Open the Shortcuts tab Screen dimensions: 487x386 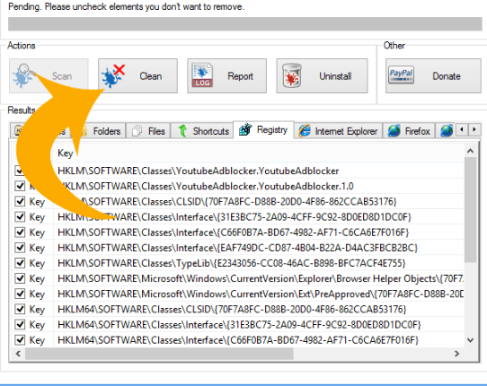point(202,131)
